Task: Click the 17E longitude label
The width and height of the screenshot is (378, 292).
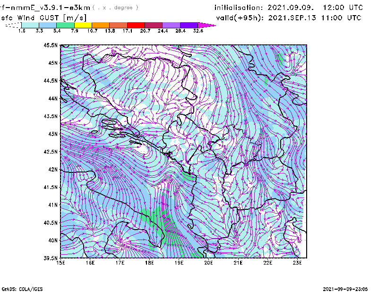Action: (120, 263)
